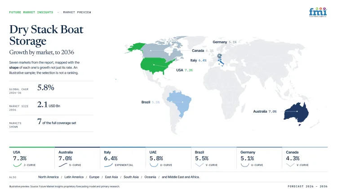This screenshot has width=337, height=189.
Task: Click the illustrative preview source note
Action: [x=64, y=186]
